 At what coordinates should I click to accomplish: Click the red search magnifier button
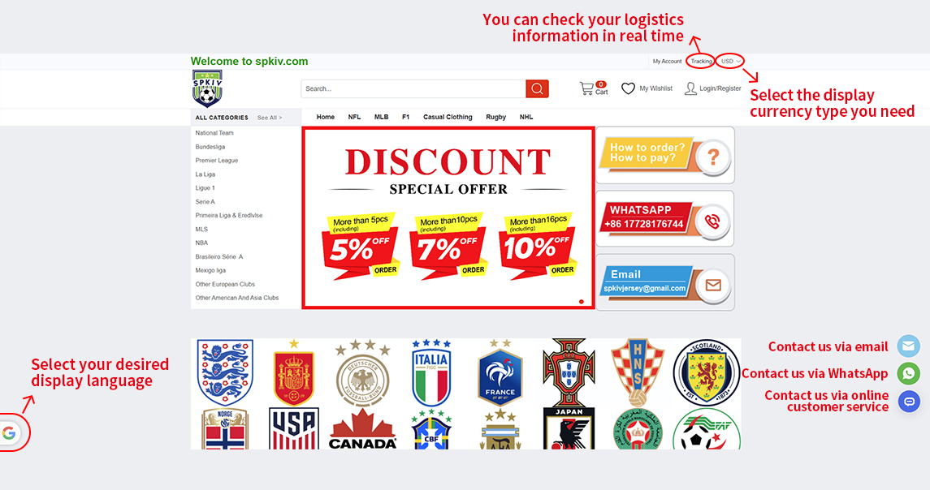[537, 89]
